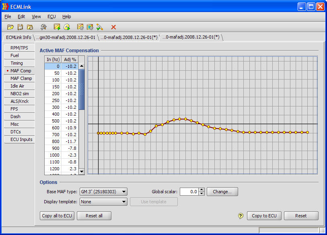Select the MAF Clamp side tab
The image size is (327, 235).
click(21, 78)
